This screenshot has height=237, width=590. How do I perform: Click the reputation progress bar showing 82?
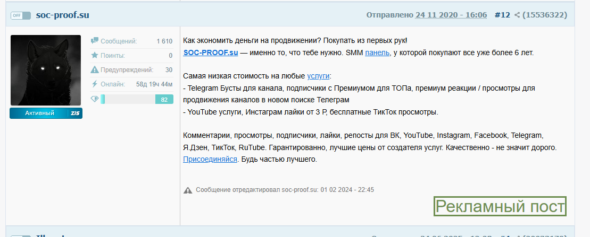tap(137, 99)
